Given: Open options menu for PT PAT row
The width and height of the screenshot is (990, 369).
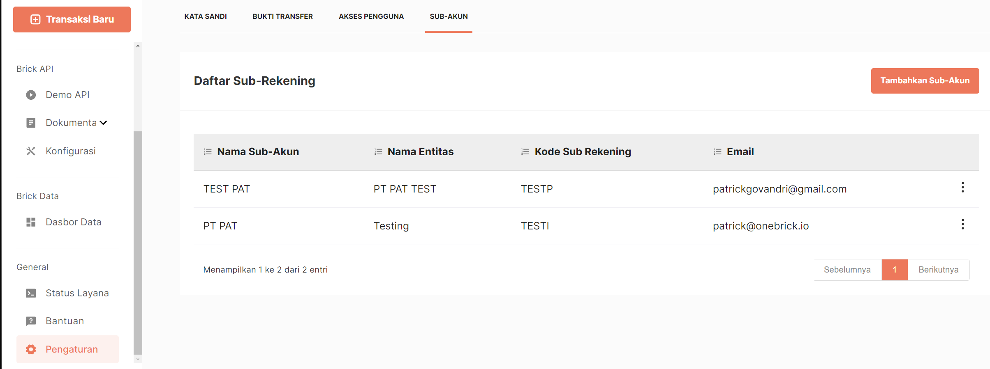Looking at the screenshot, I should tap(962, 225).
